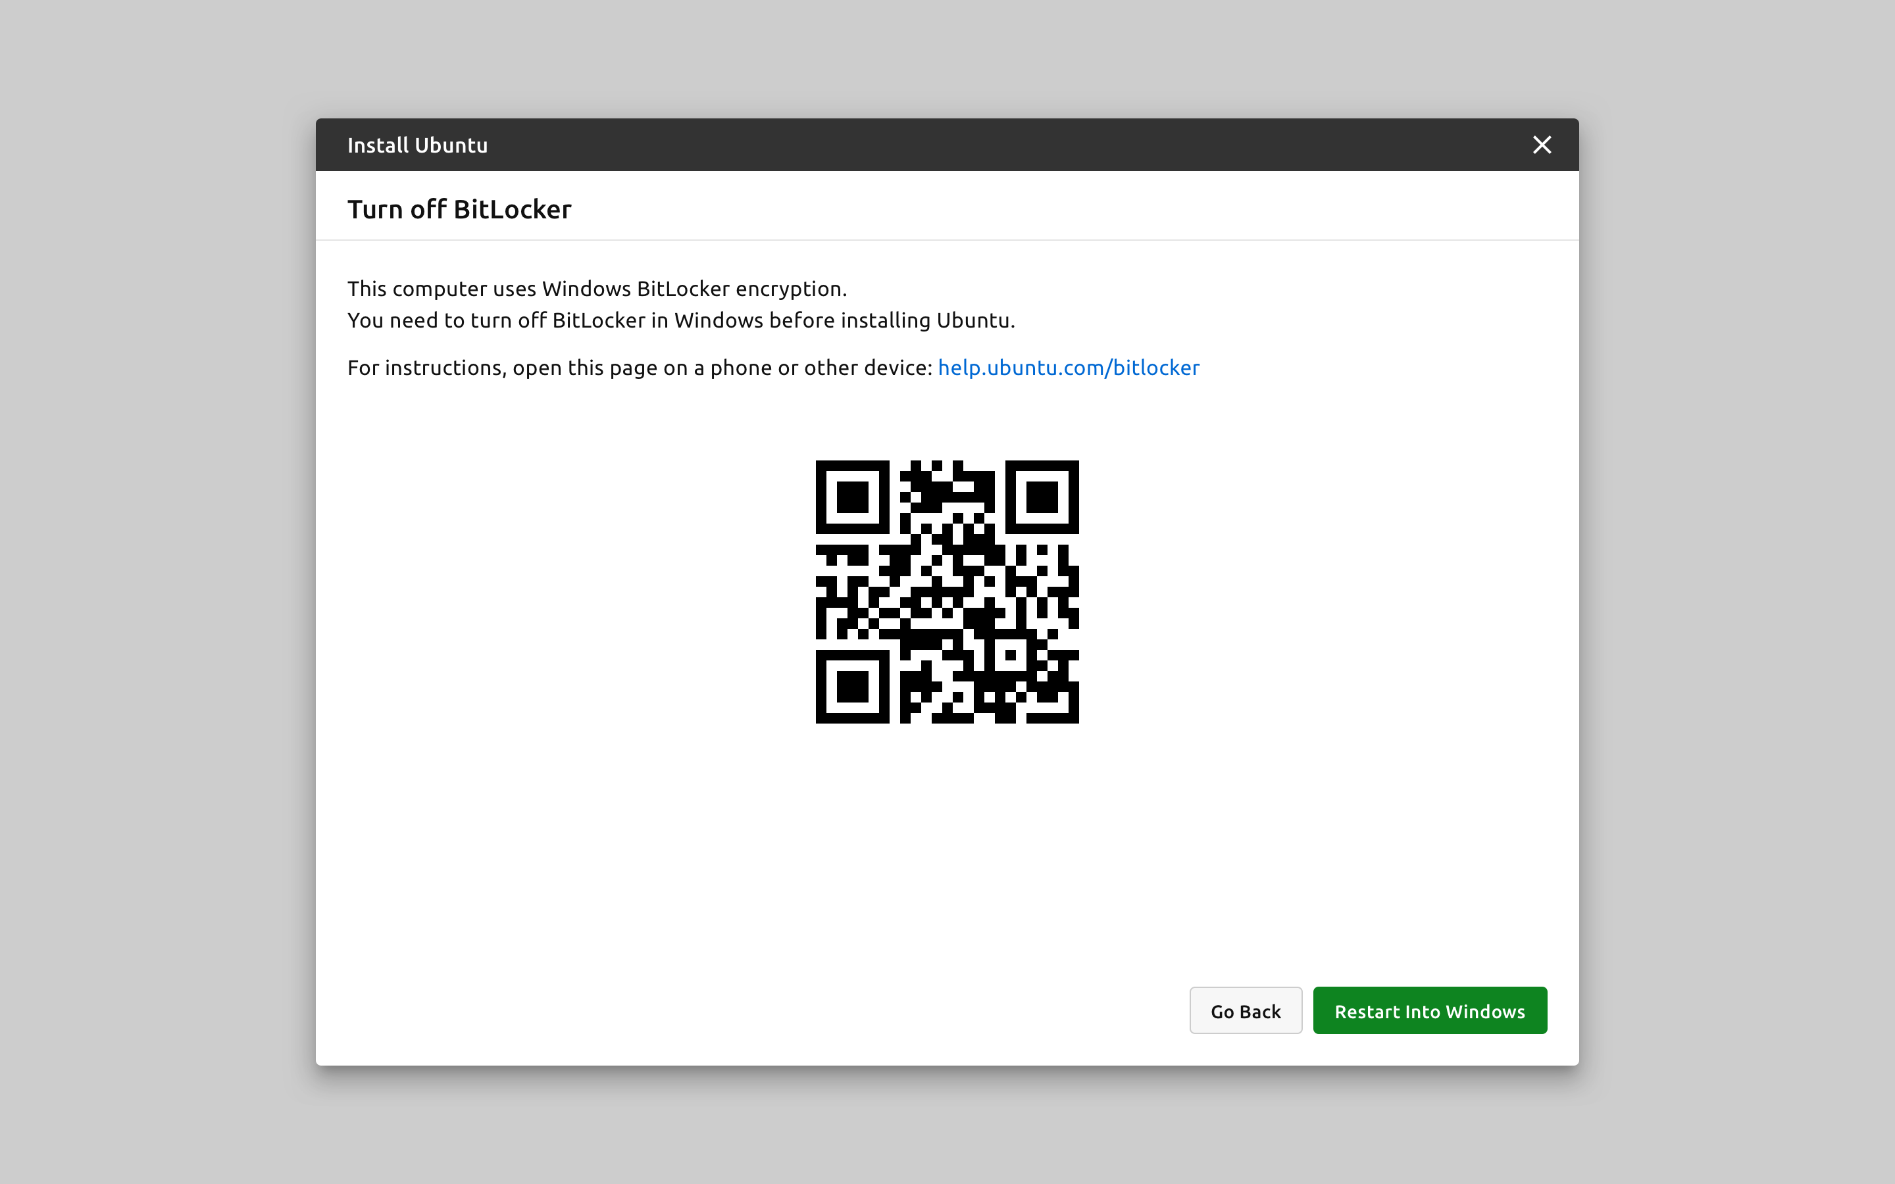This screenshot has height=1184, width=1895.
Task: Click the BitLocker encryption notice sentence
Action: (597, 289)
